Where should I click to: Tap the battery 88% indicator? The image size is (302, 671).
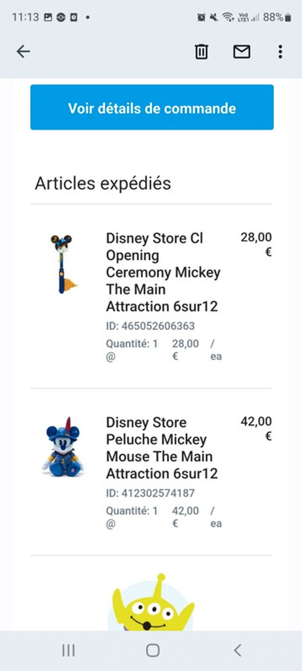click(277, 17)
